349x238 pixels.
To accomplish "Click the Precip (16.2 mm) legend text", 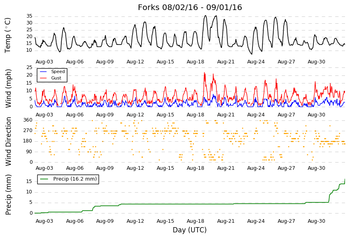I will (x=75, y=179).
